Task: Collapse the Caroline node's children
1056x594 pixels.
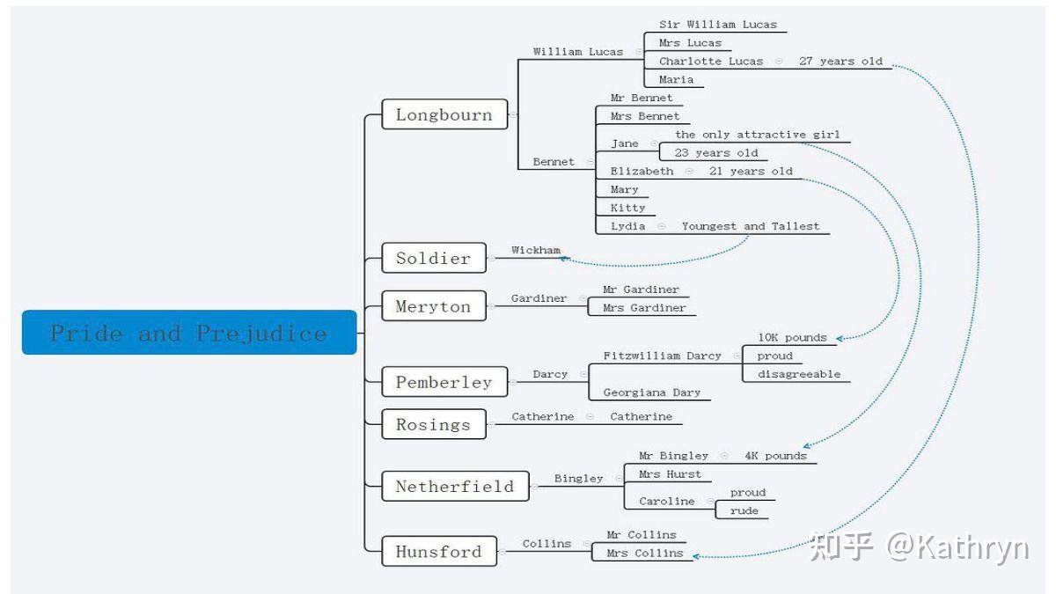Action: click(710, 502)
